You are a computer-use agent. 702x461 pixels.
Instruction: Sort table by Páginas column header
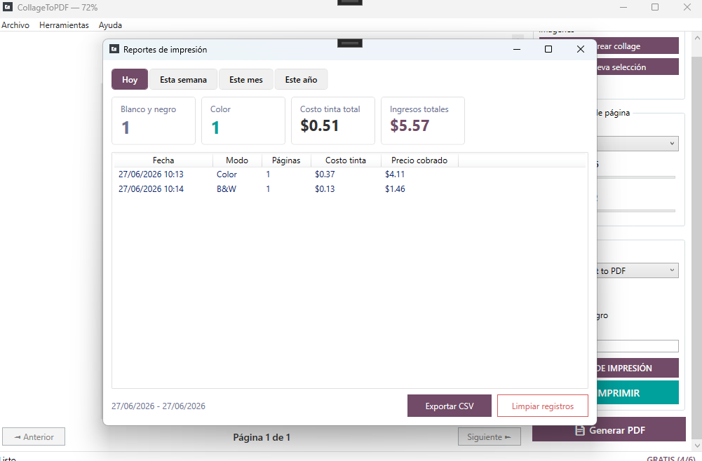(286, 160)
